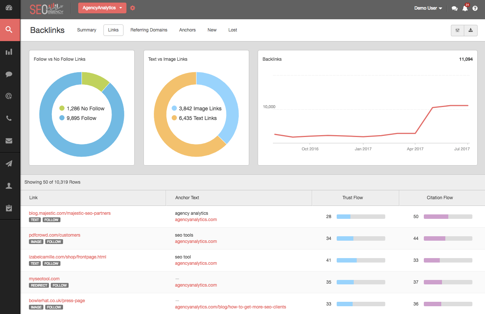The width and height of the screenshot is (485, 314).
Task: Click the light blue Image Links legend dot
Action: [x=174, y=108]
